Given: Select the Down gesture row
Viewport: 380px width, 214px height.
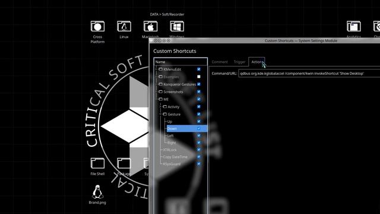Looking at the screenshot, I should pos(187,128).
